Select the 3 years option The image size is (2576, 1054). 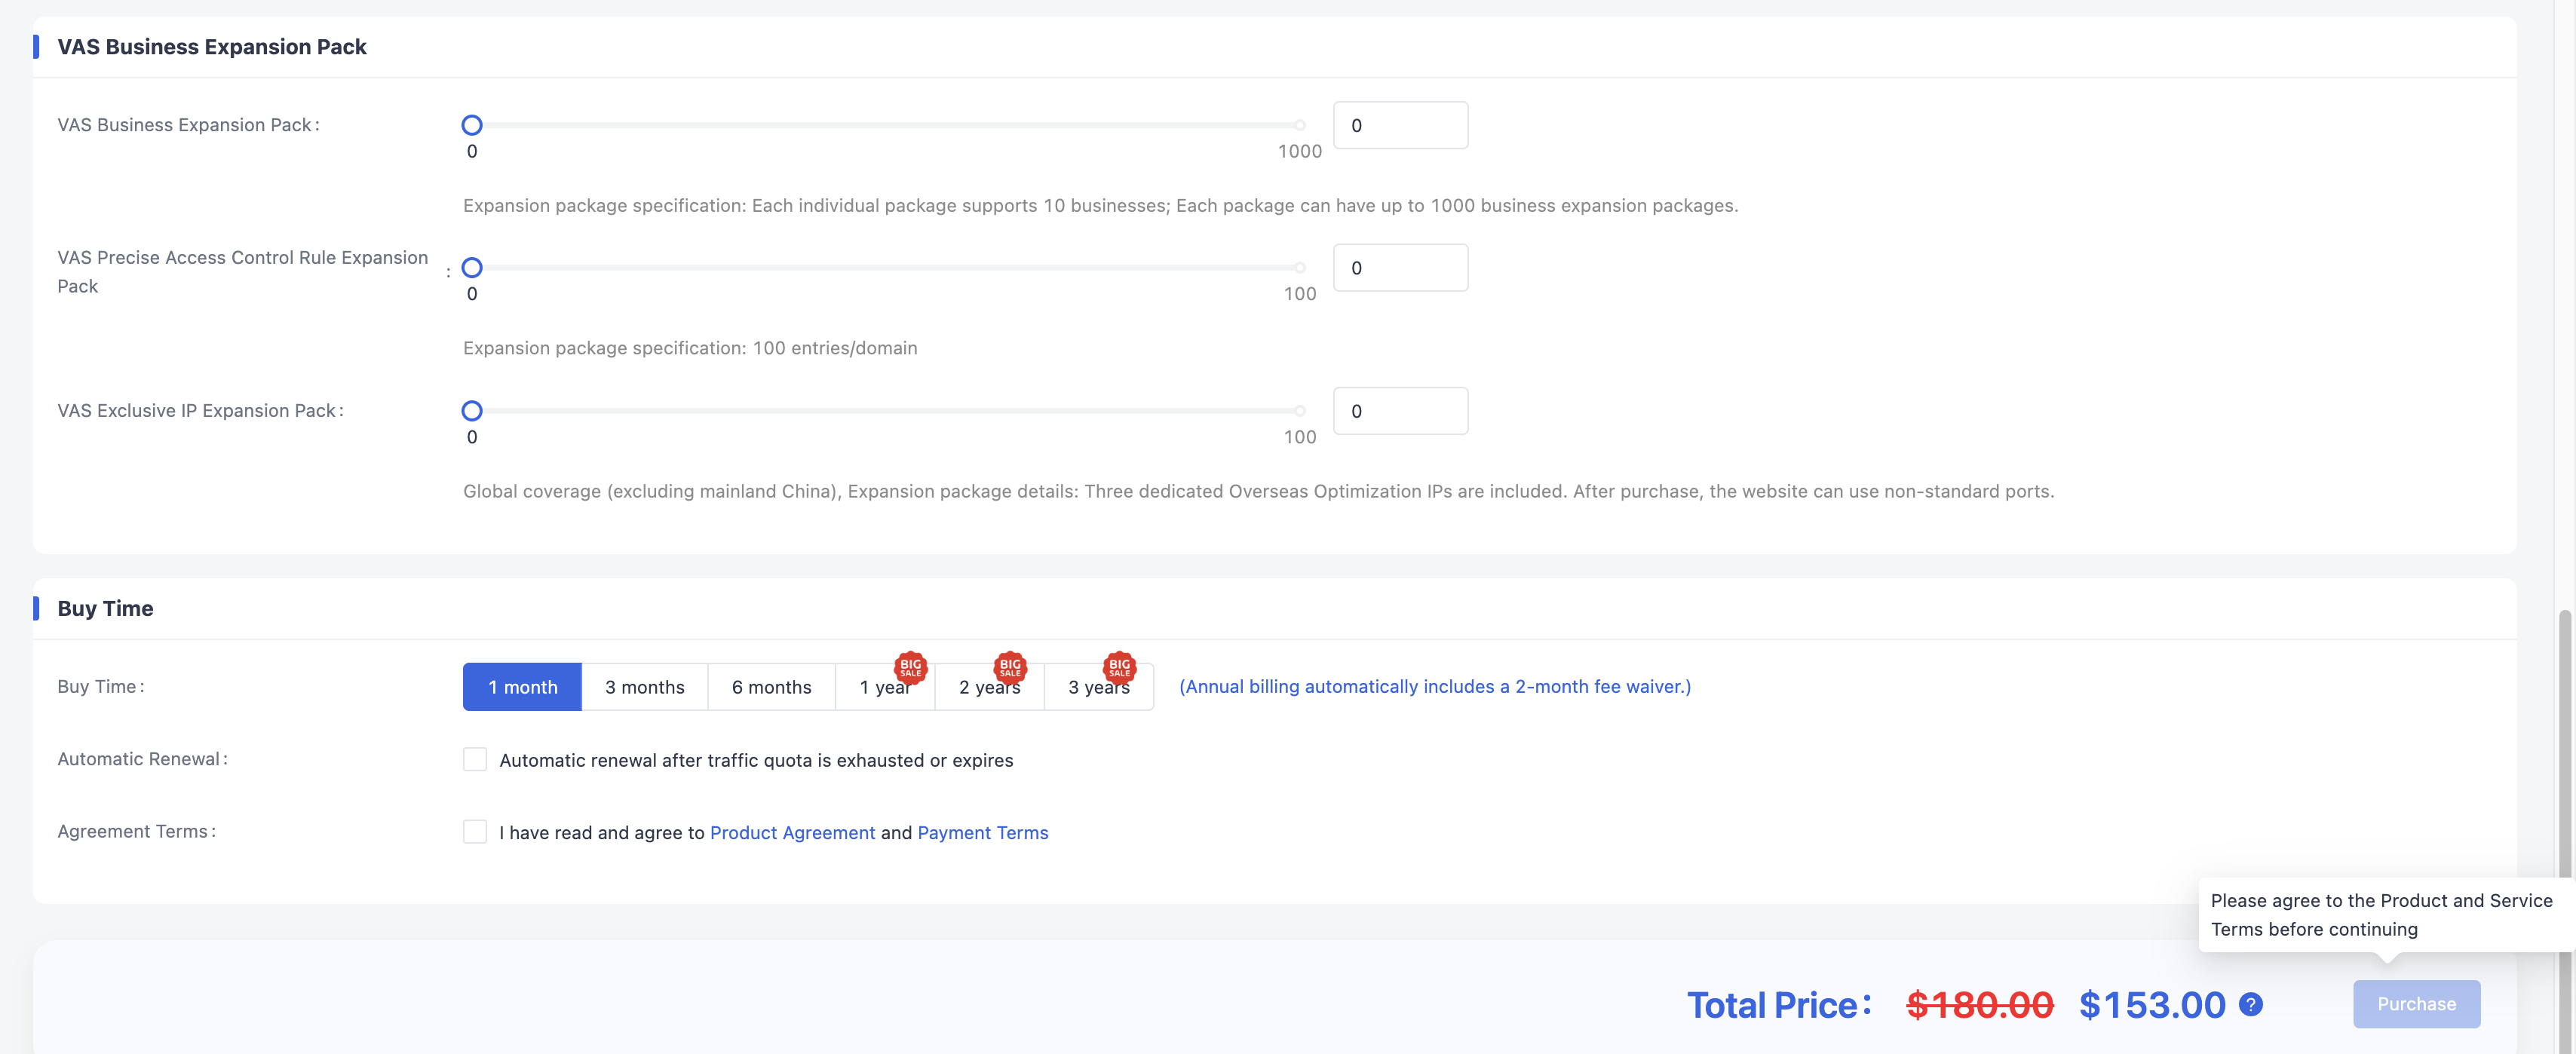click(x=1099, y=687)
